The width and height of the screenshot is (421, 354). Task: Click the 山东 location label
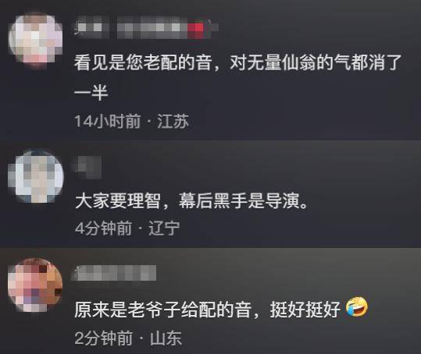click(x=166, y=338)
